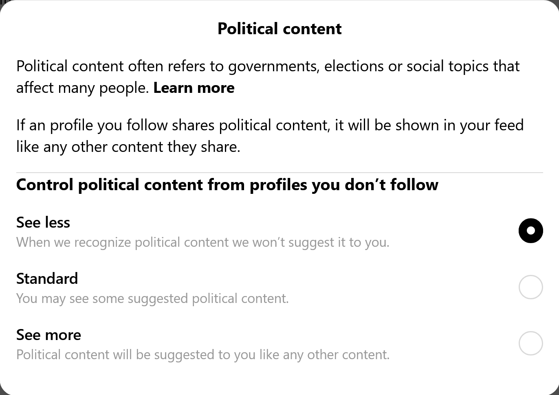This screenshot has height=395, width=559.
Task: Click the See more option label
Action: point(49,335)
